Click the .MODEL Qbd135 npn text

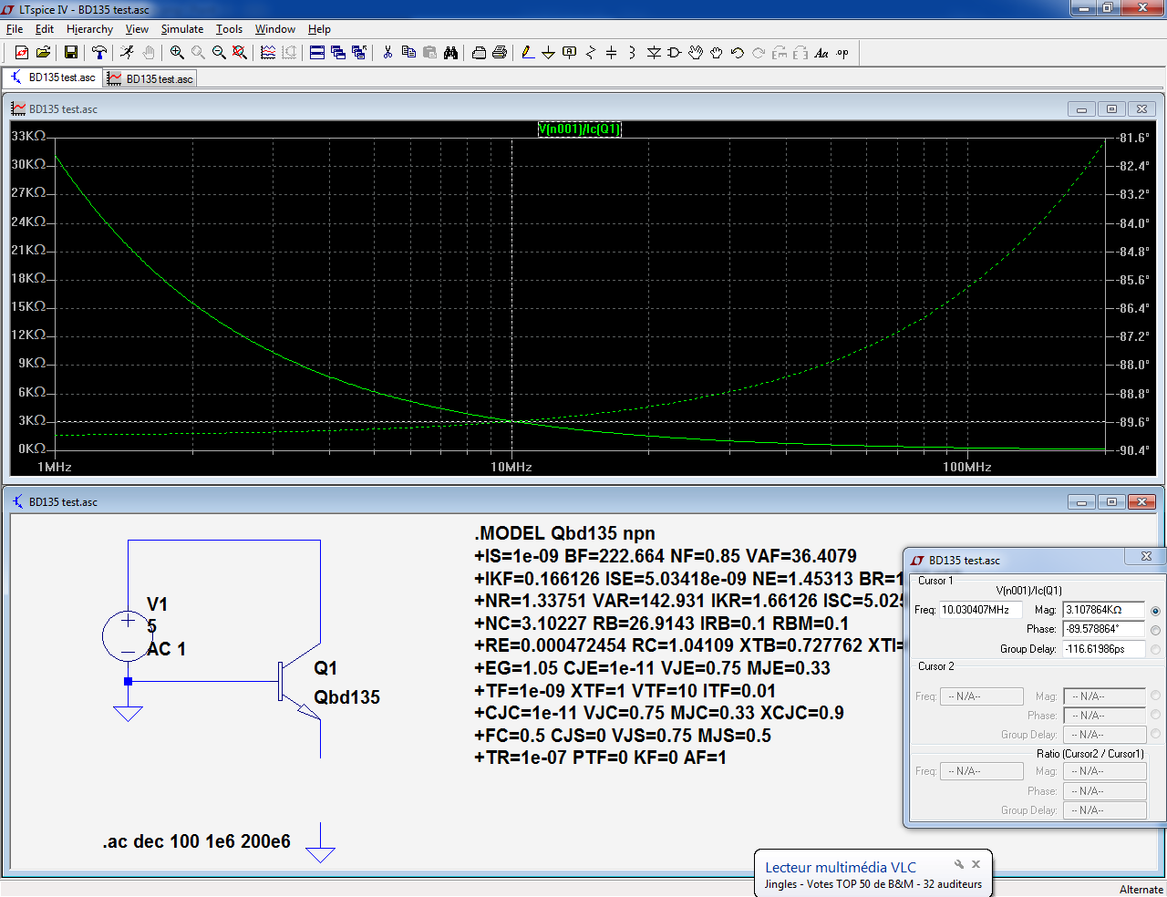tap(564, 533)
